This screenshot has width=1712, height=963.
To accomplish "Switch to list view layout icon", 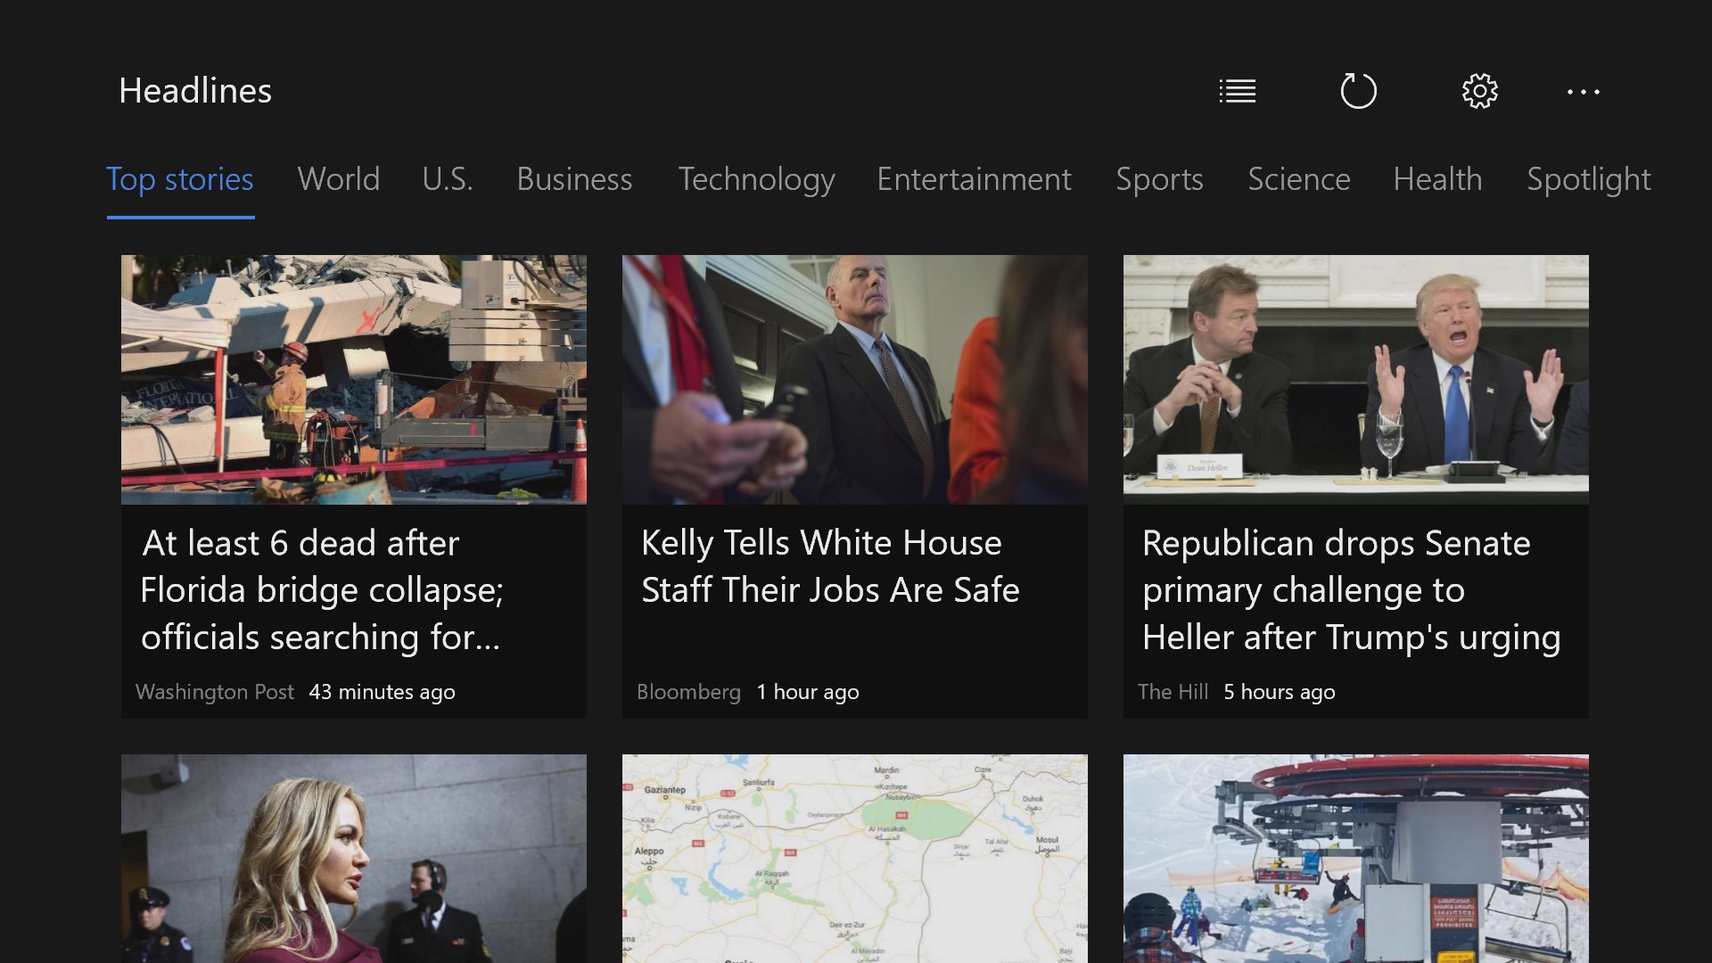I will click(1237, 91).
